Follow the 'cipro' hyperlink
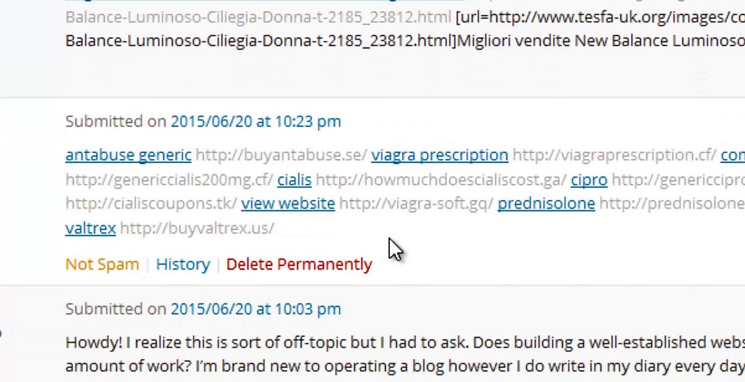 pos(588,179)
